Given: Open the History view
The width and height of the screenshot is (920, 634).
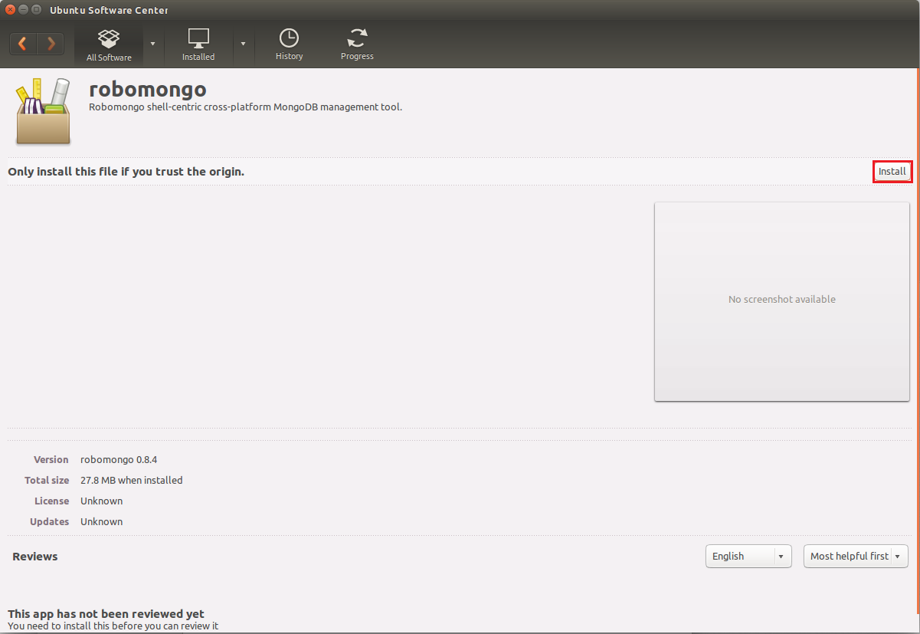Looking at the screenshot, I should pos(289,45).
